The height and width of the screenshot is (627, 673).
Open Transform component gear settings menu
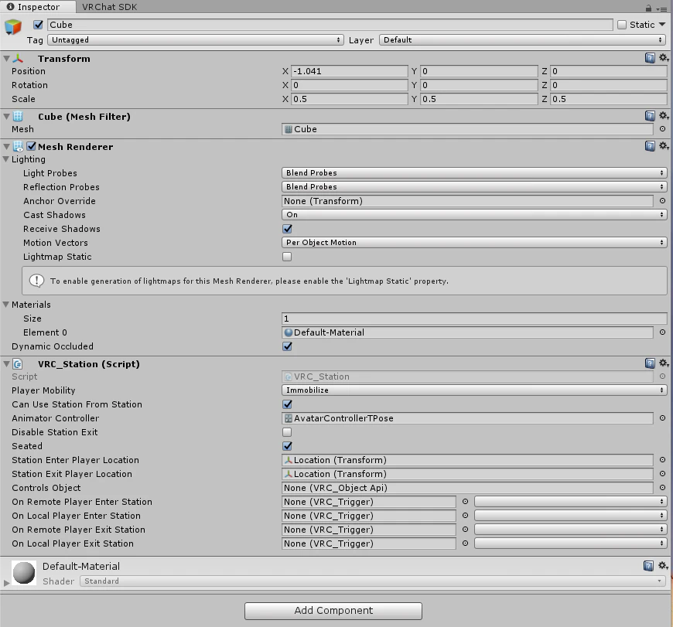pos(664,58)
